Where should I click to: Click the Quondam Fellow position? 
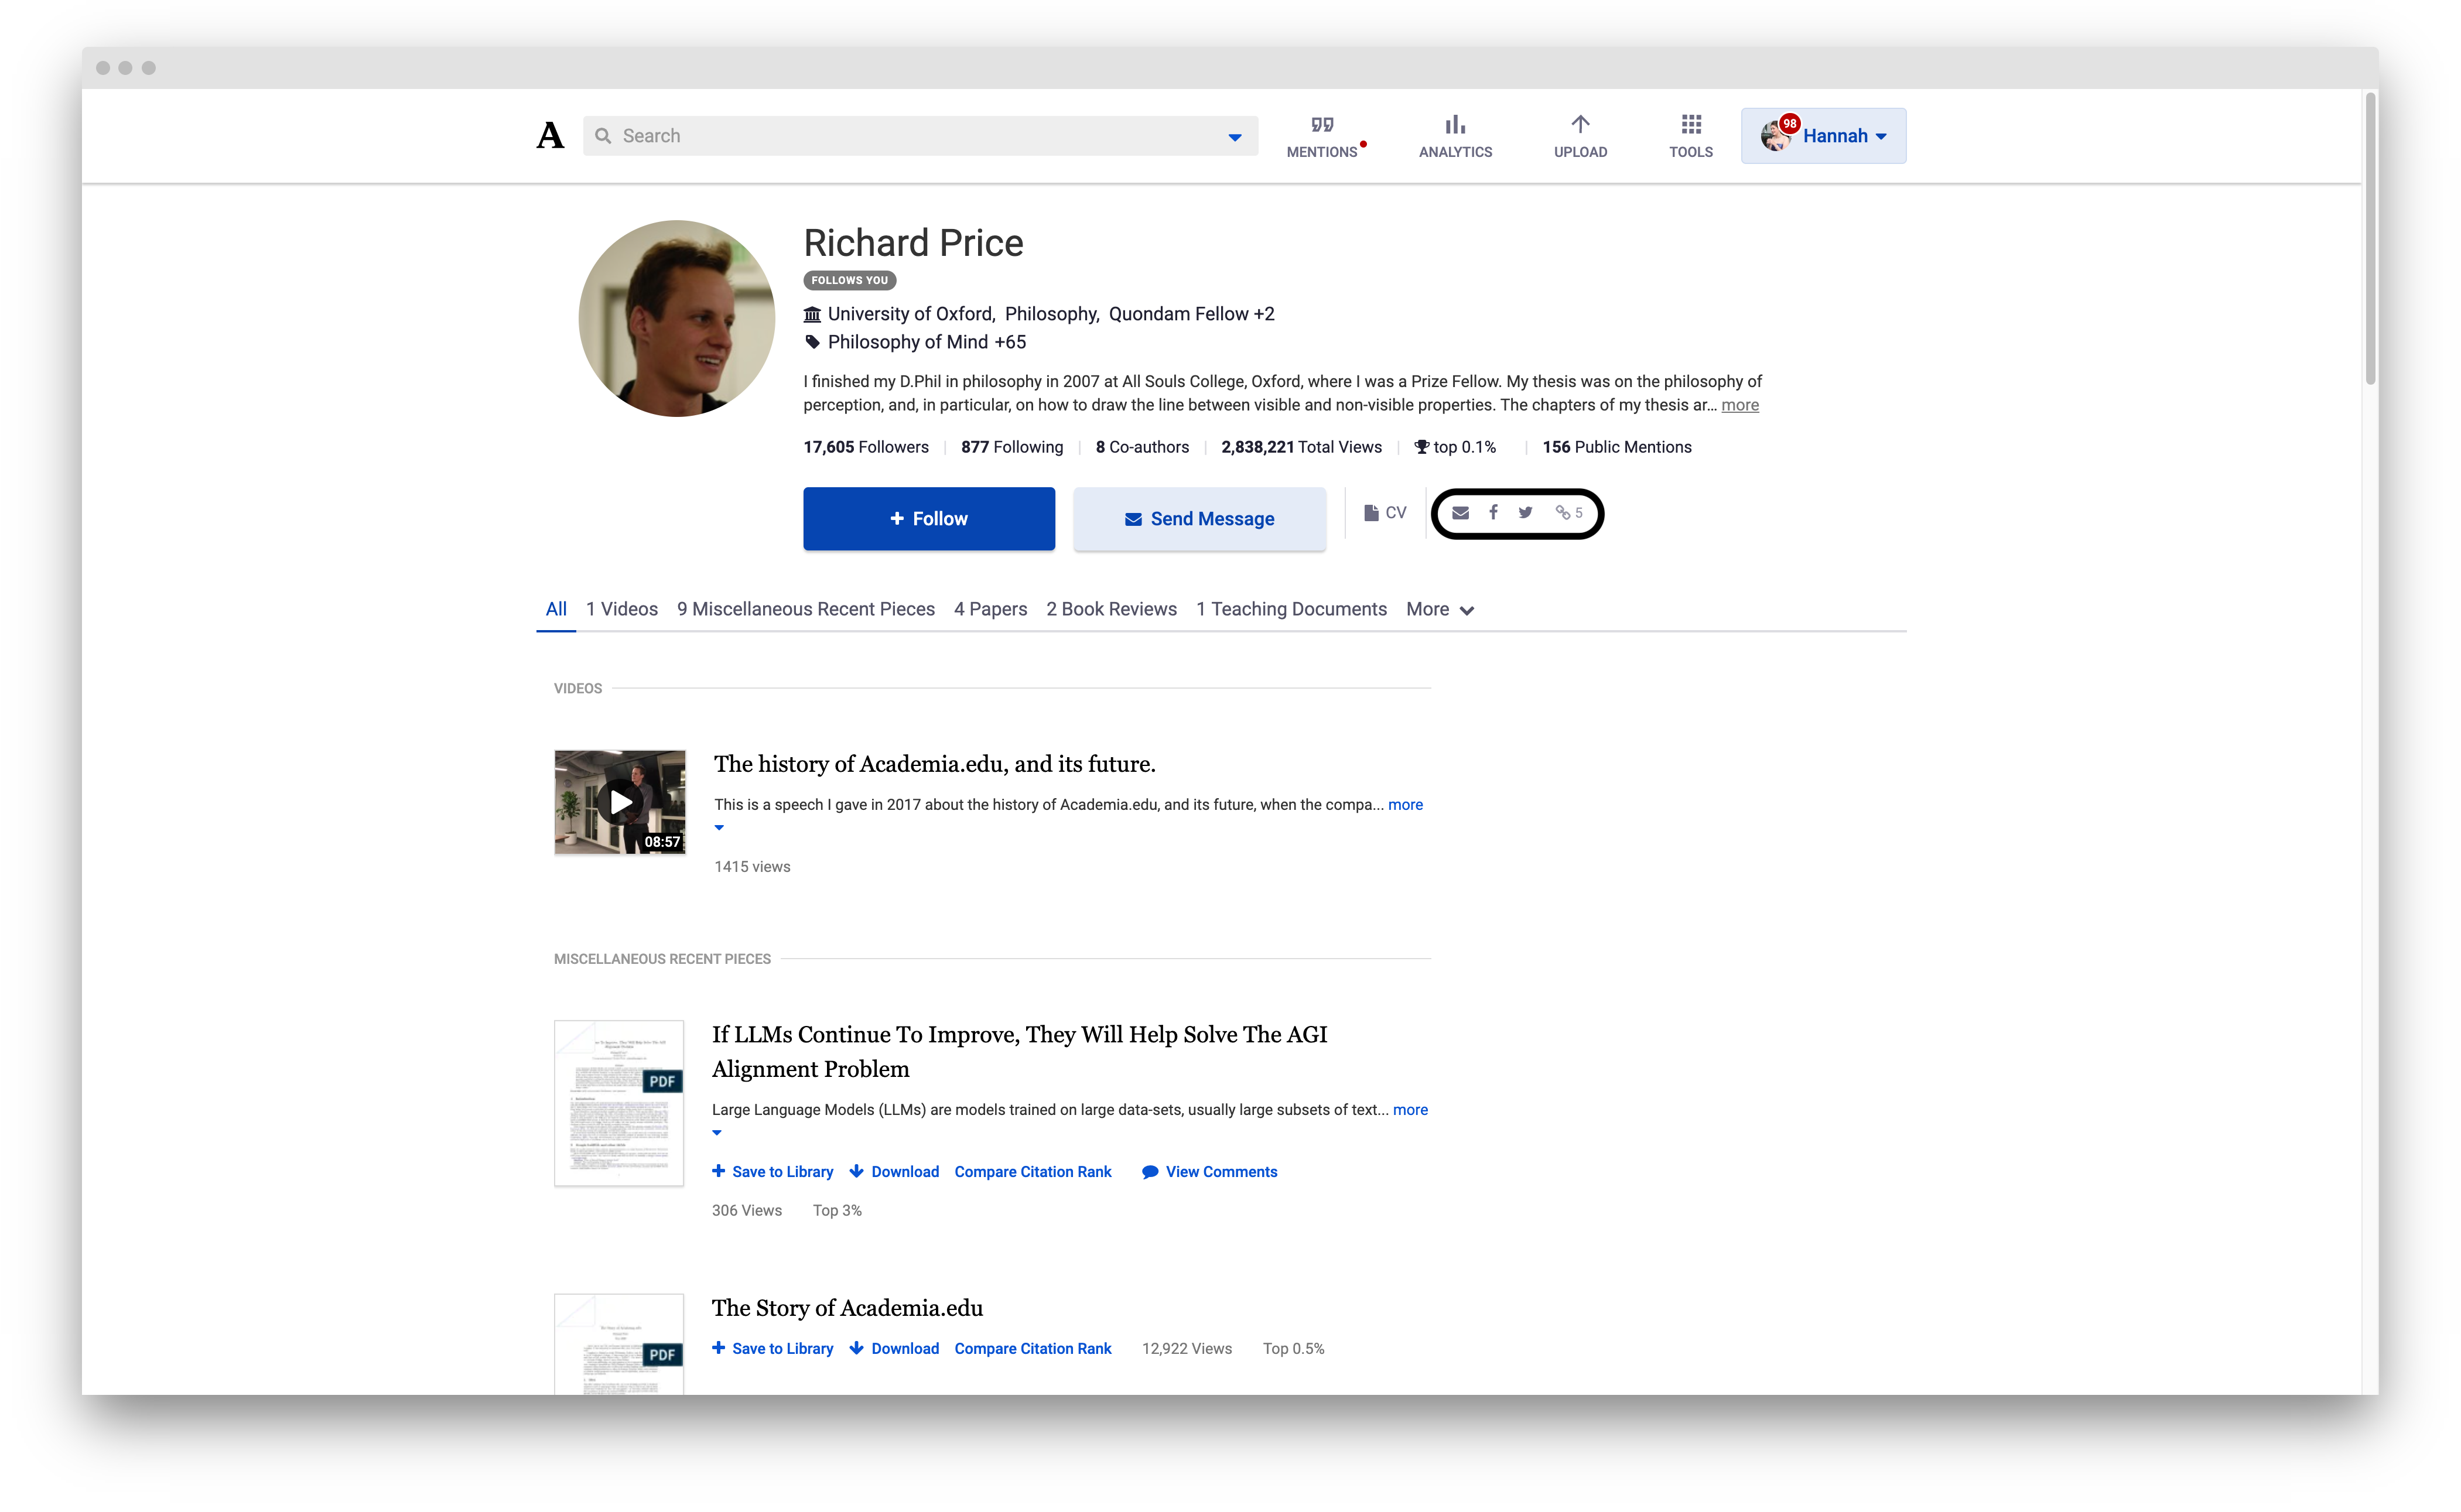[x=1178, y=314]
